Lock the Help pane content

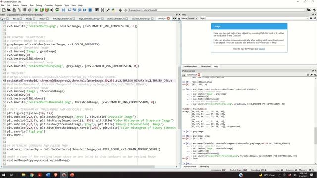tap(311, 18)
